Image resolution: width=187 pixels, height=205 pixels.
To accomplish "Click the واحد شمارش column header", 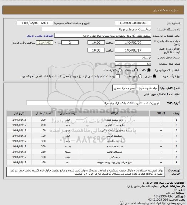I will point(68,113).
